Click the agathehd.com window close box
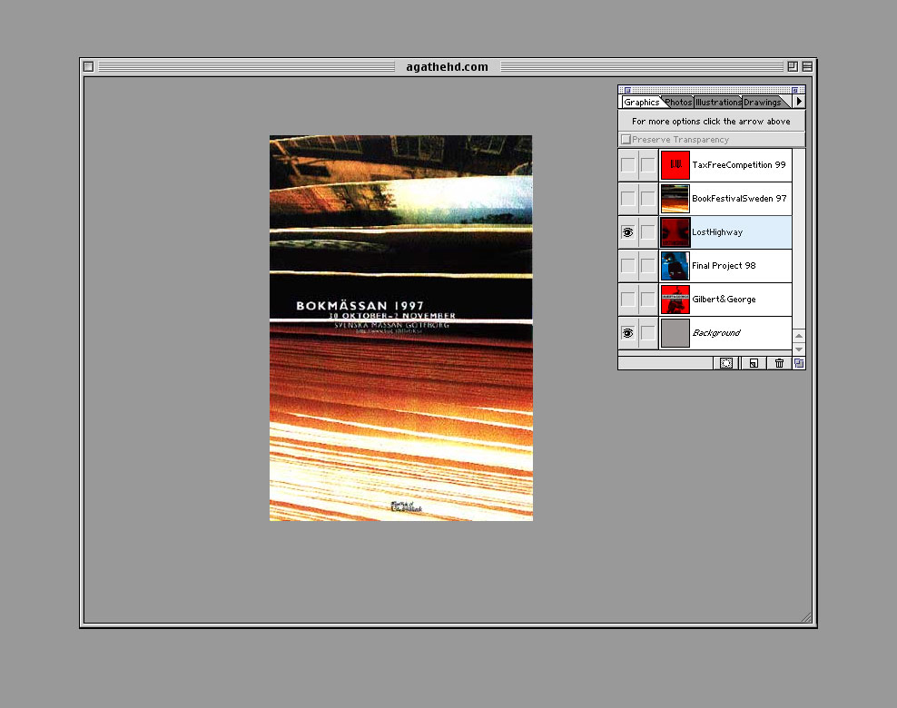Image resolution: width=897 pixels, height=708 pixels. (x=88, y=66)
